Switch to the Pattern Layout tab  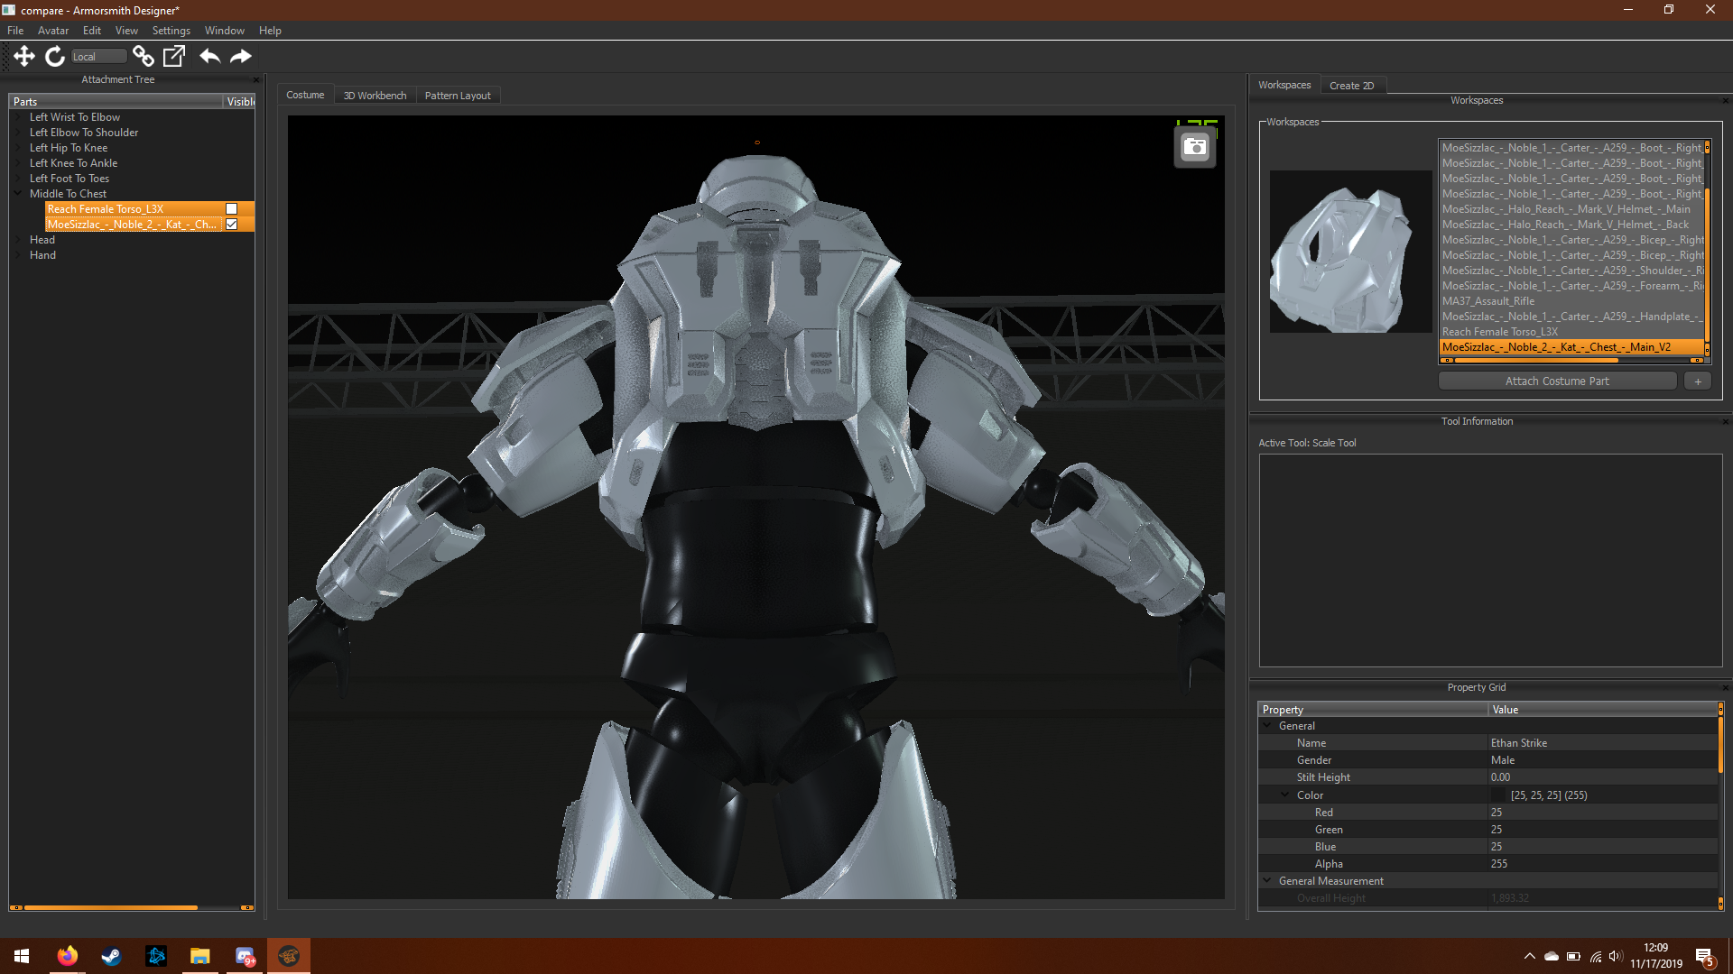click(458, 96)
